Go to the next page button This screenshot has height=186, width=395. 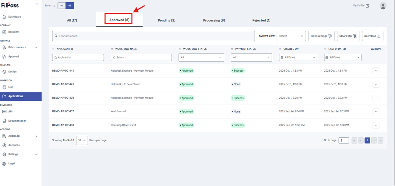tap(374, 140)
